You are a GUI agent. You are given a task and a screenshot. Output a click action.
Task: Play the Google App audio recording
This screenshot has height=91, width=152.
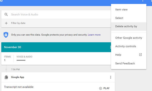pyautogui.click(x=104, y=88)
